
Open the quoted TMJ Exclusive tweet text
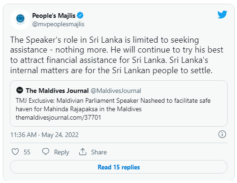pyautogui.click(x=113, y=105)
